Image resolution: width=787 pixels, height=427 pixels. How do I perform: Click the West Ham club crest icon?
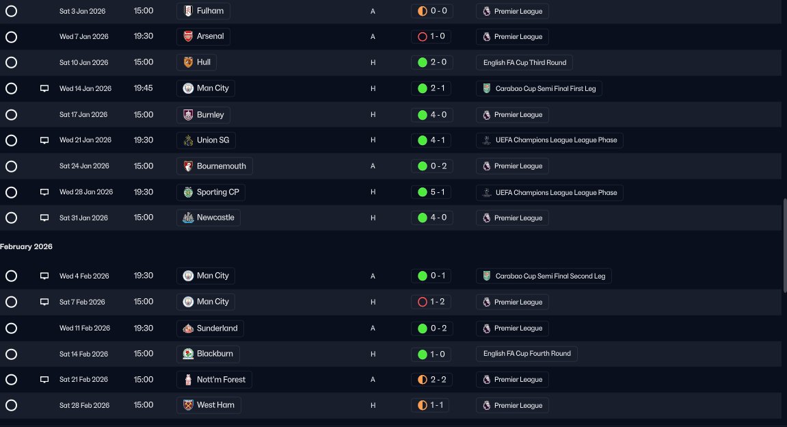(x=188, y=405)
